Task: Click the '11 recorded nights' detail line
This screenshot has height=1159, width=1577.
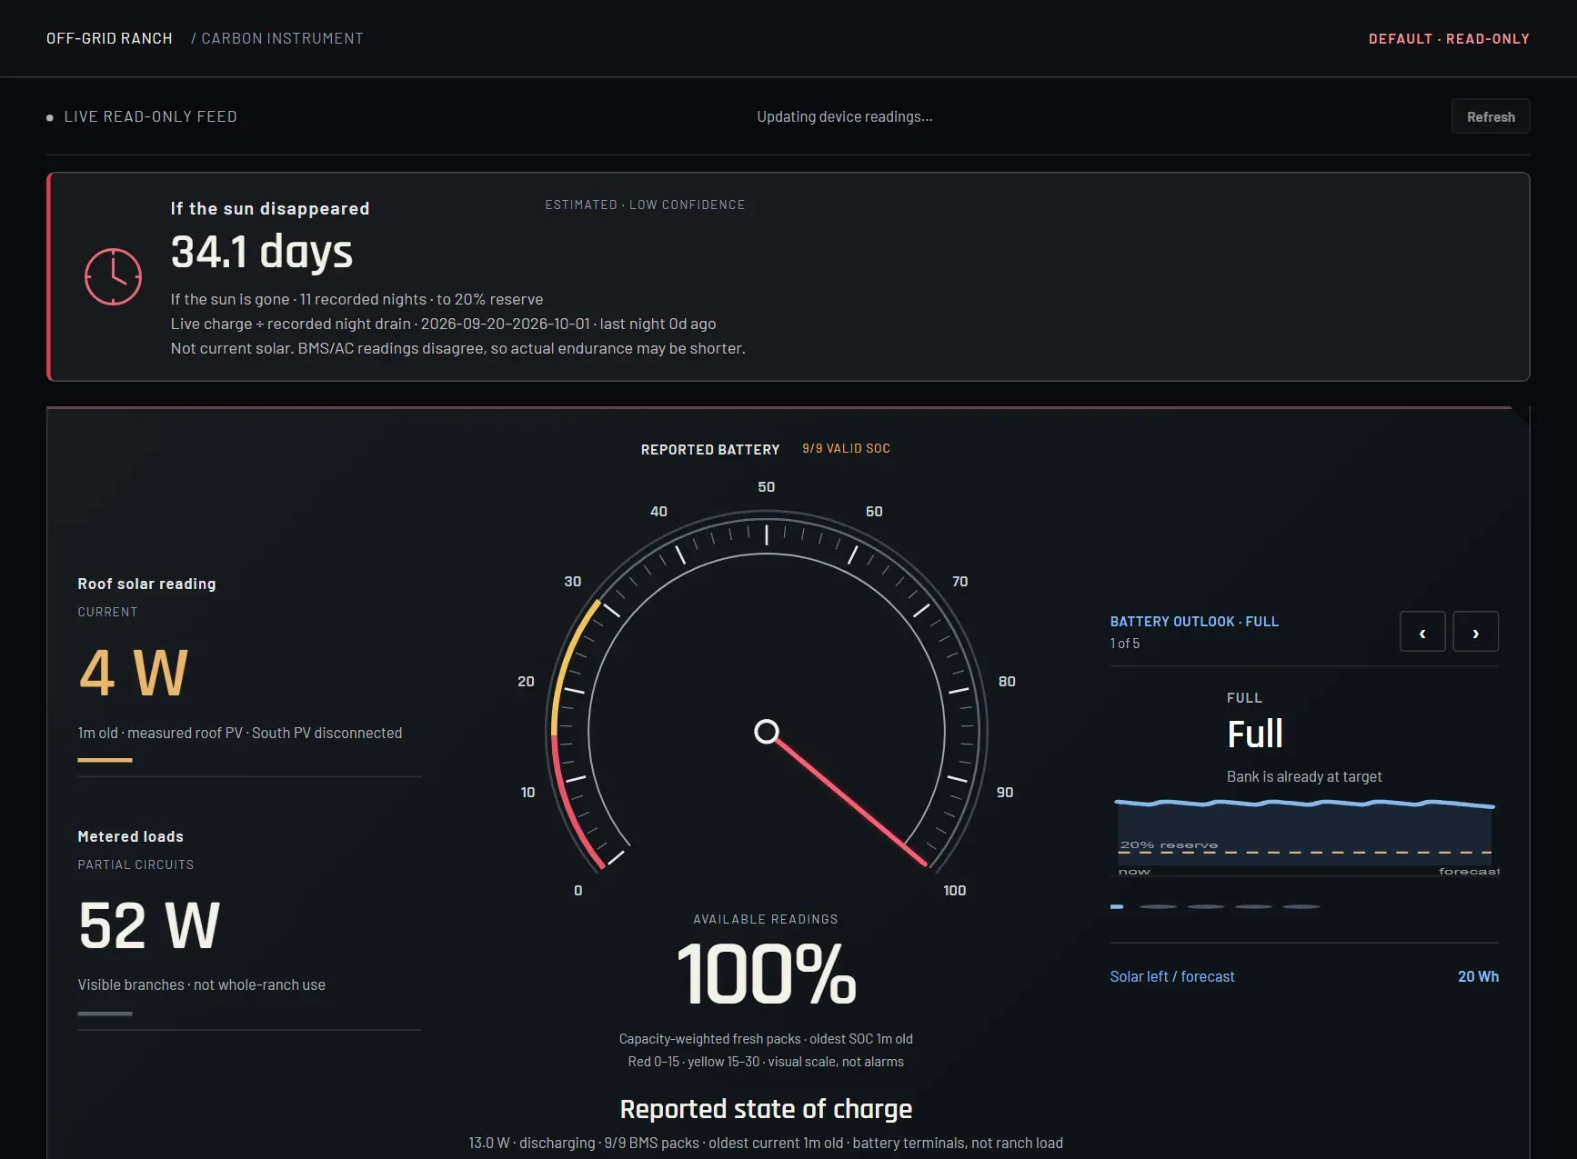Action: pos(357,299)
